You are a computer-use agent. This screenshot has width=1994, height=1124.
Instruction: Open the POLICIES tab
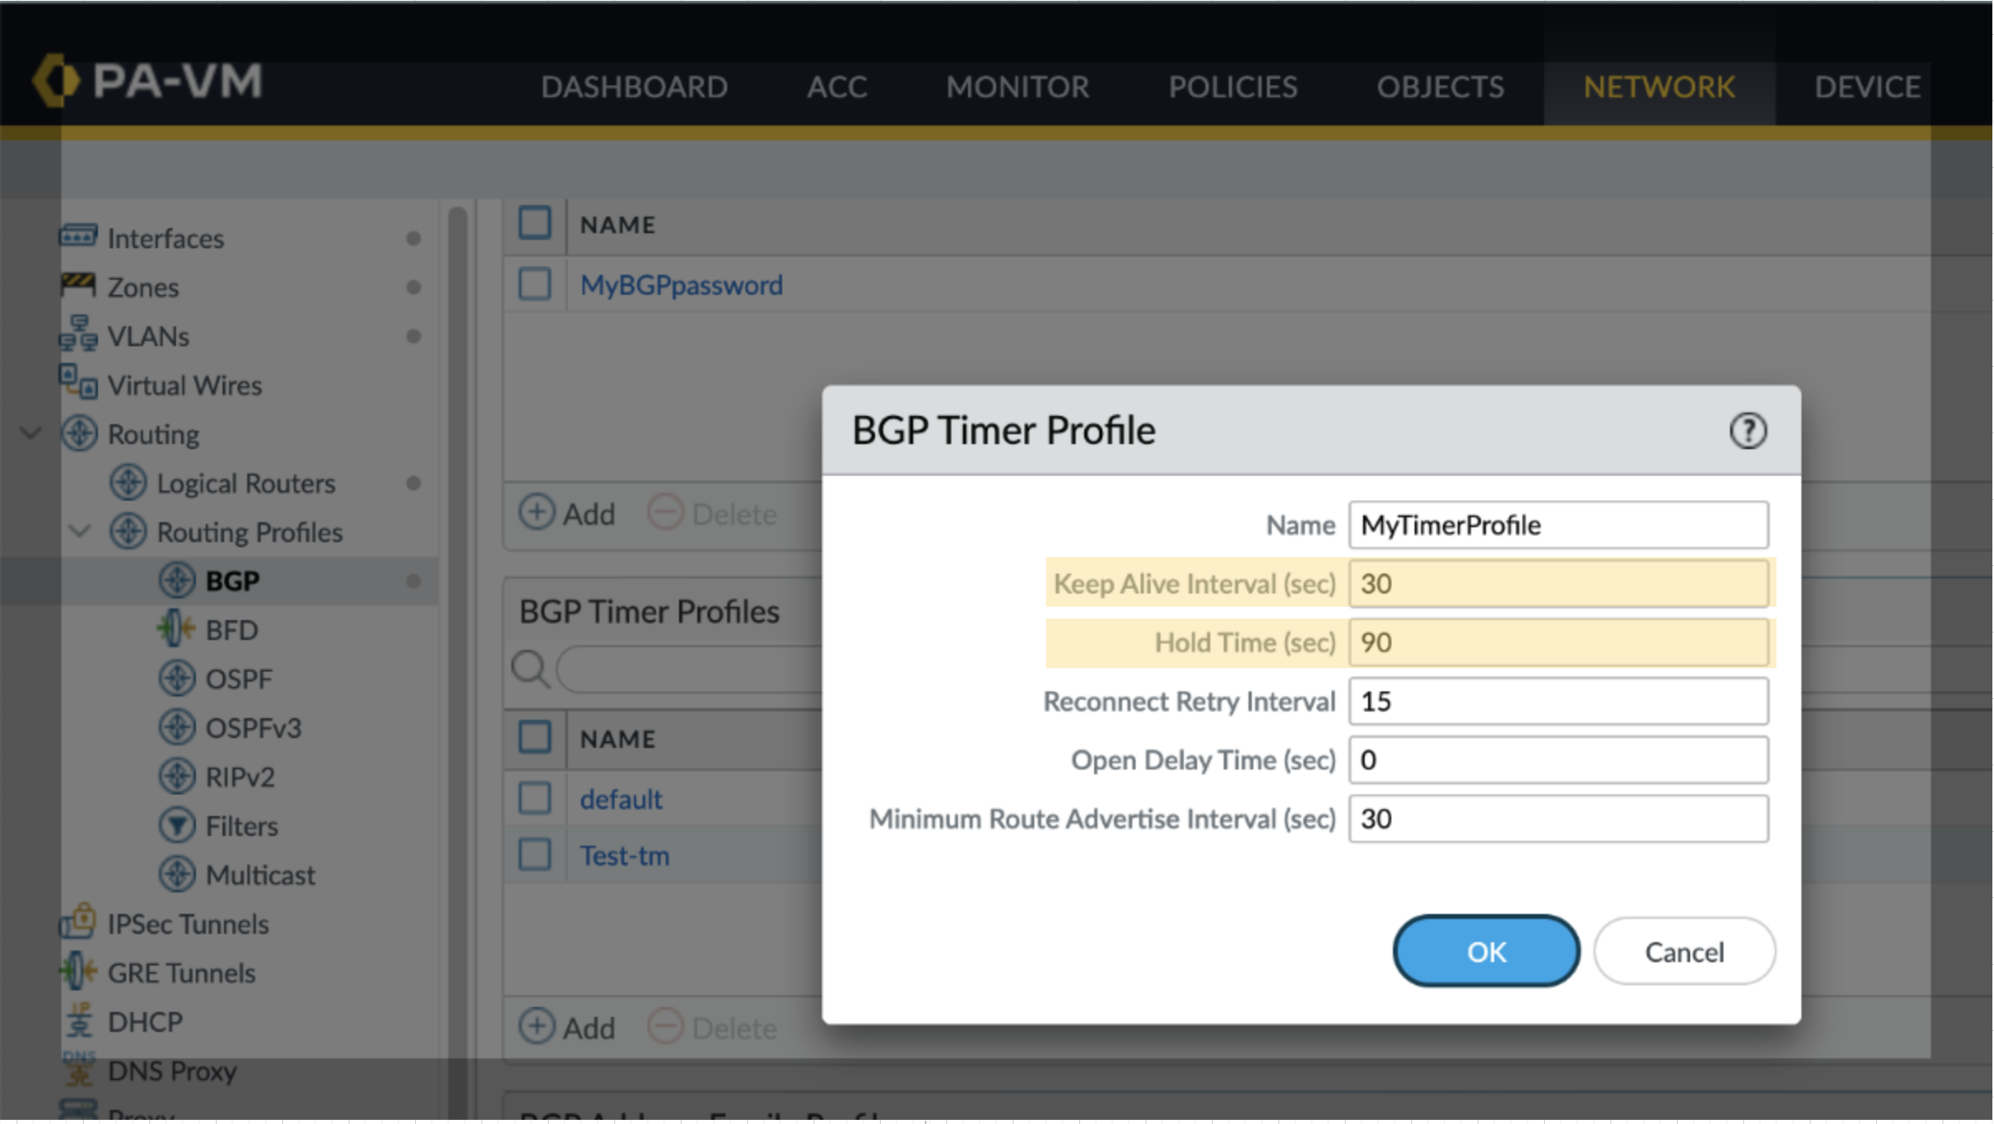coord(1233,87)
